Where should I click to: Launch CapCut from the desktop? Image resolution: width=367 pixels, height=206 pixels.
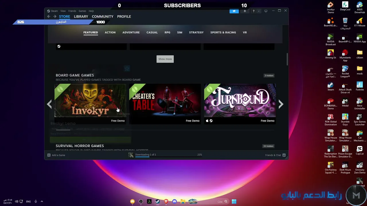[360, 150]
